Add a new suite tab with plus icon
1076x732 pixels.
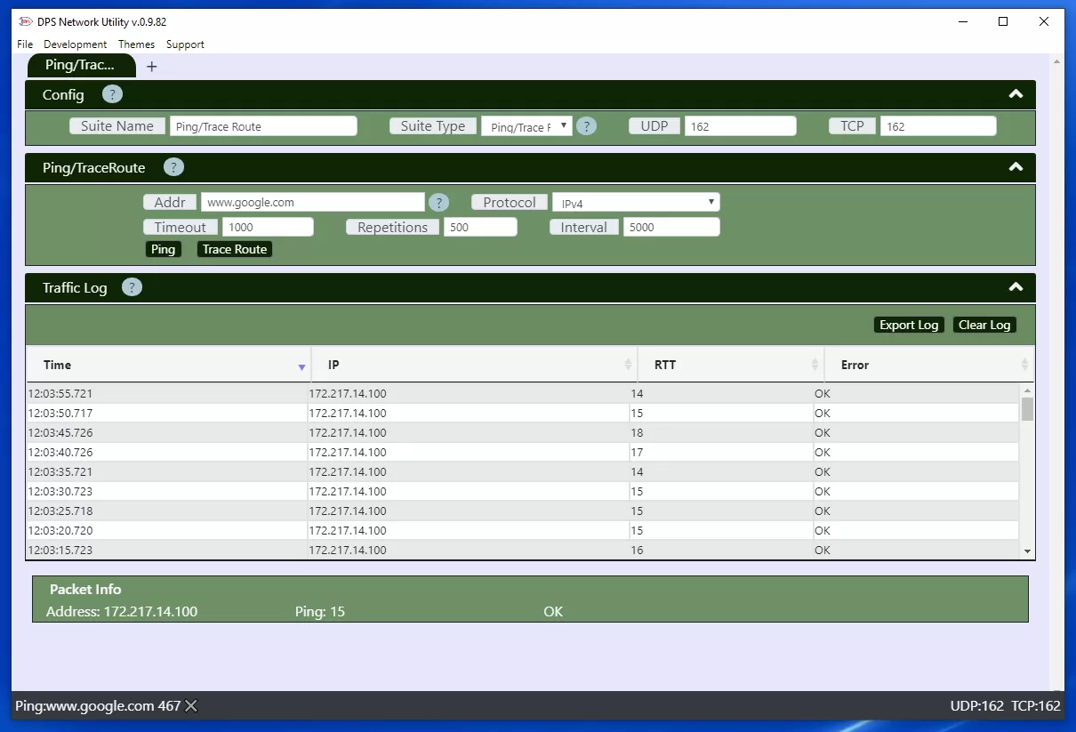pos(151,67)
